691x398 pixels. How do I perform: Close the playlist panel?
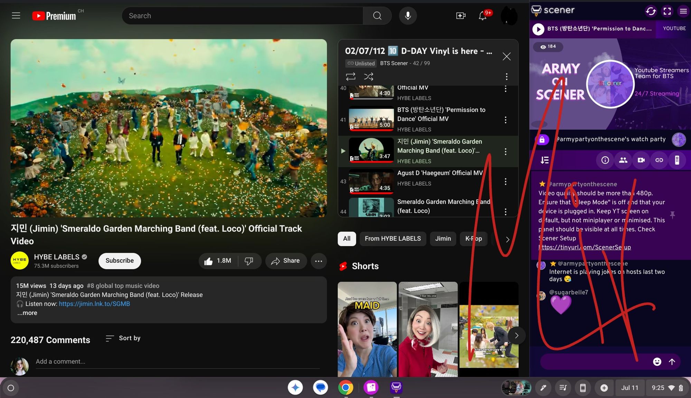click(x=507, y=56)
